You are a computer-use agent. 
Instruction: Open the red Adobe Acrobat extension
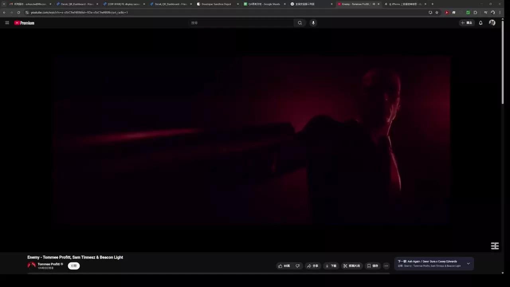point(447,12)
